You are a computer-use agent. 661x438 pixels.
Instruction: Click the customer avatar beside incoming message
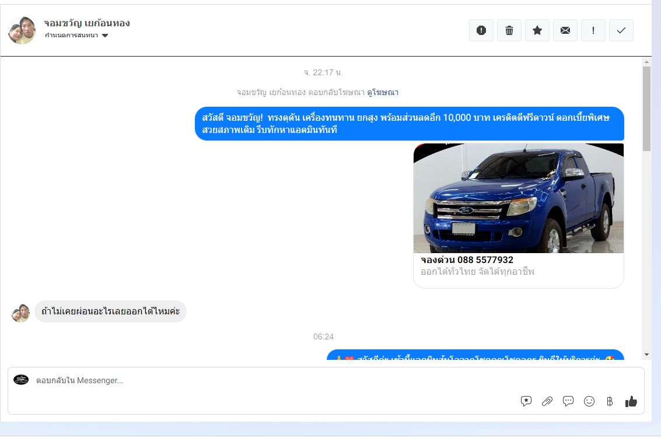coord(21,313)
